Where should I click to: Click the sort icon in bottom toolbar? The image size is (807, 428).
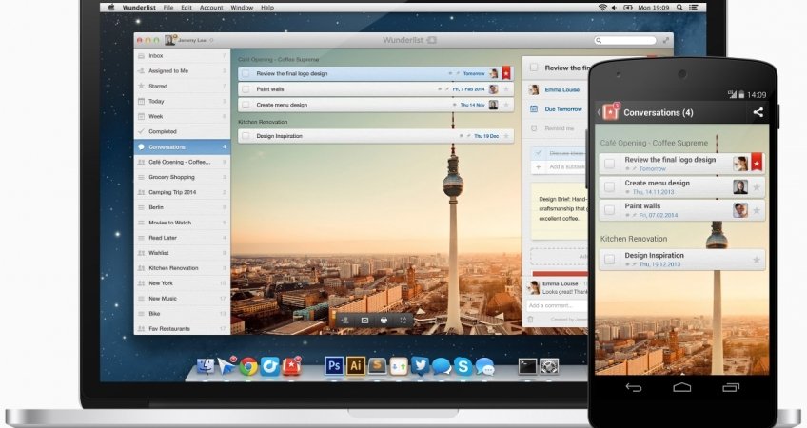[x=403, y=321]
